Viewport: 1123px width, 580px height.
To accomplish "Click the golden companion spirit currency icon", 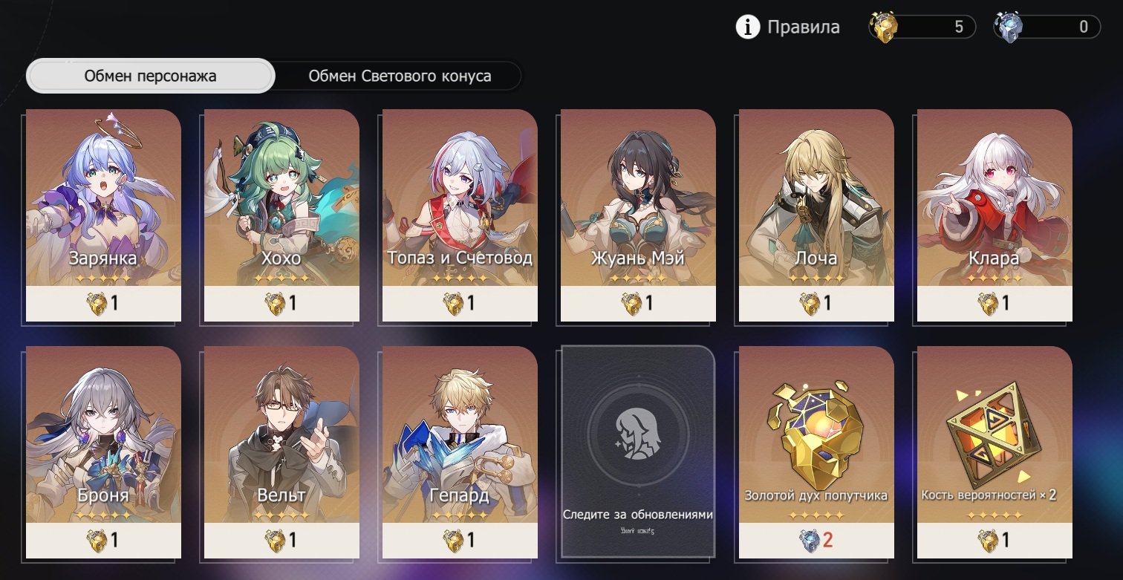I will (x=884, y=27).
